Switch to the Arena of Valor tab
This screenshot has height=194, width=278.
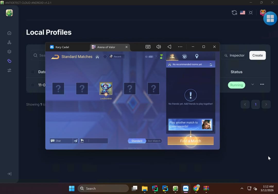pos(106,47)
